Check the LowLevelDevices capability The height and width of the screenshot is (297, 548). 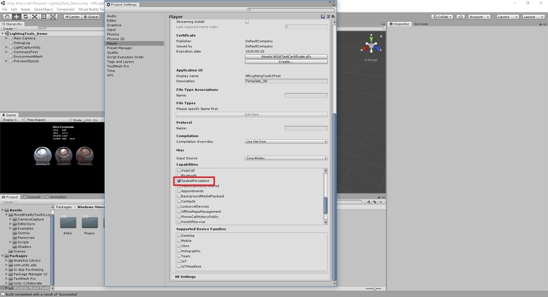(179, 207)
